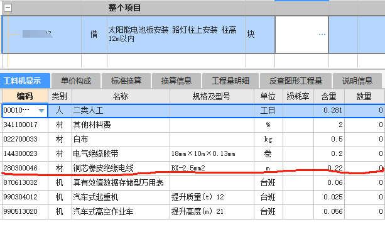Select the 汽车式起重机 name cell

coord(121,197)
